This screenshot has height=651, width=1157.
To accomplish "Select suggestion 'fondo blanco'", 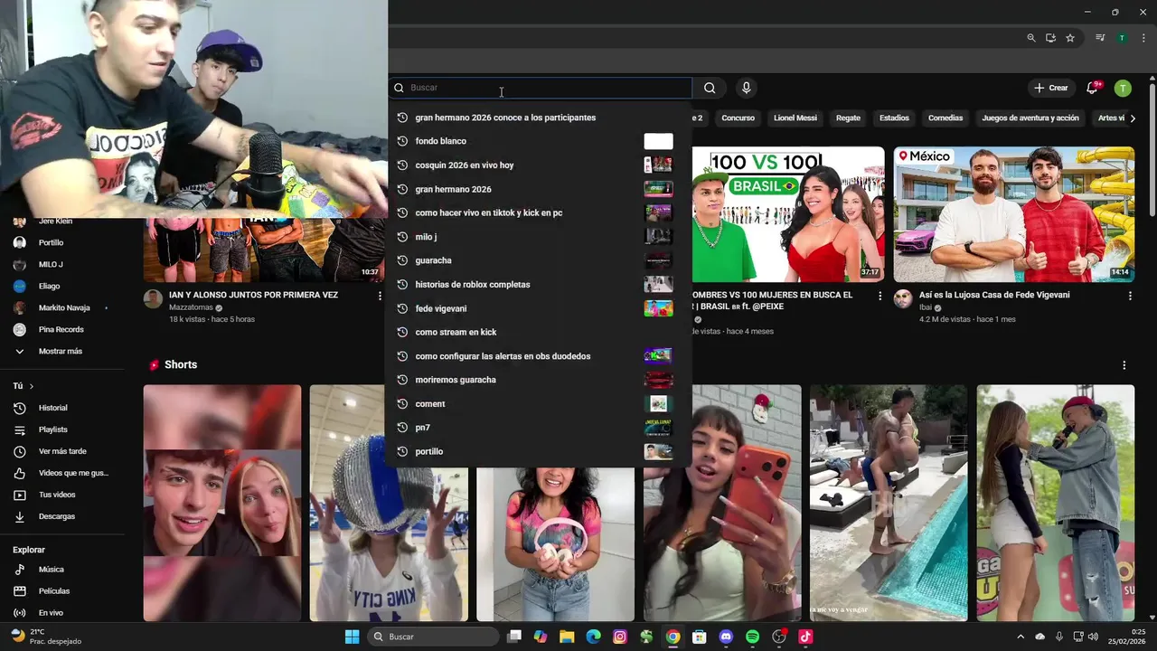I will (539, 141).
